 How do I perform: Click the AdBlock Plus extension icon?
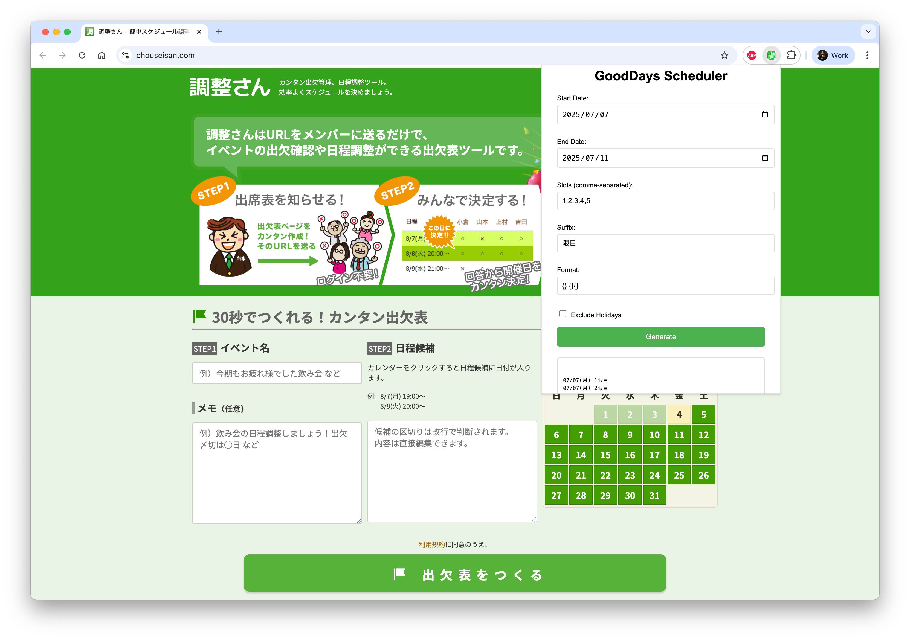(752, 56)
